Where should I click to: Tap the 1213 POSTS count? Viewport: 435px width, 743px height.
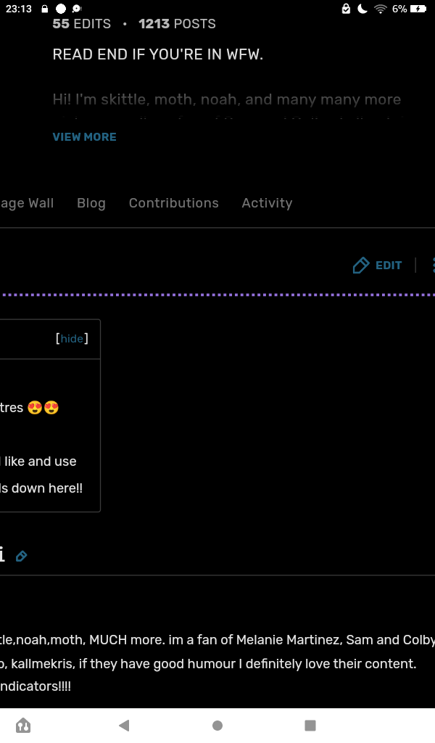(177, 24)
